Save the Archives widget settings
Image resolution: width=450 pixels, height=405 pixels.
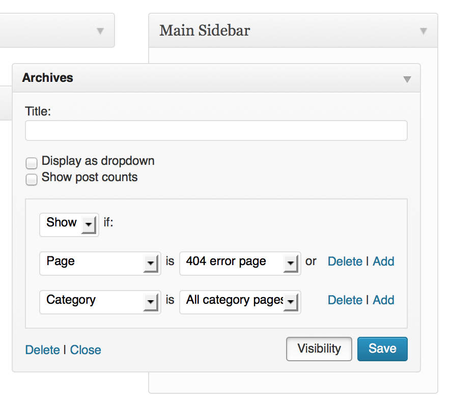pos(382,349)
